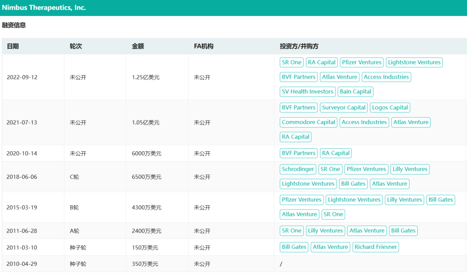Select the 投资方/并购方 column header
The width and height of the screenshot is (467, 274).
click(299, 46)
